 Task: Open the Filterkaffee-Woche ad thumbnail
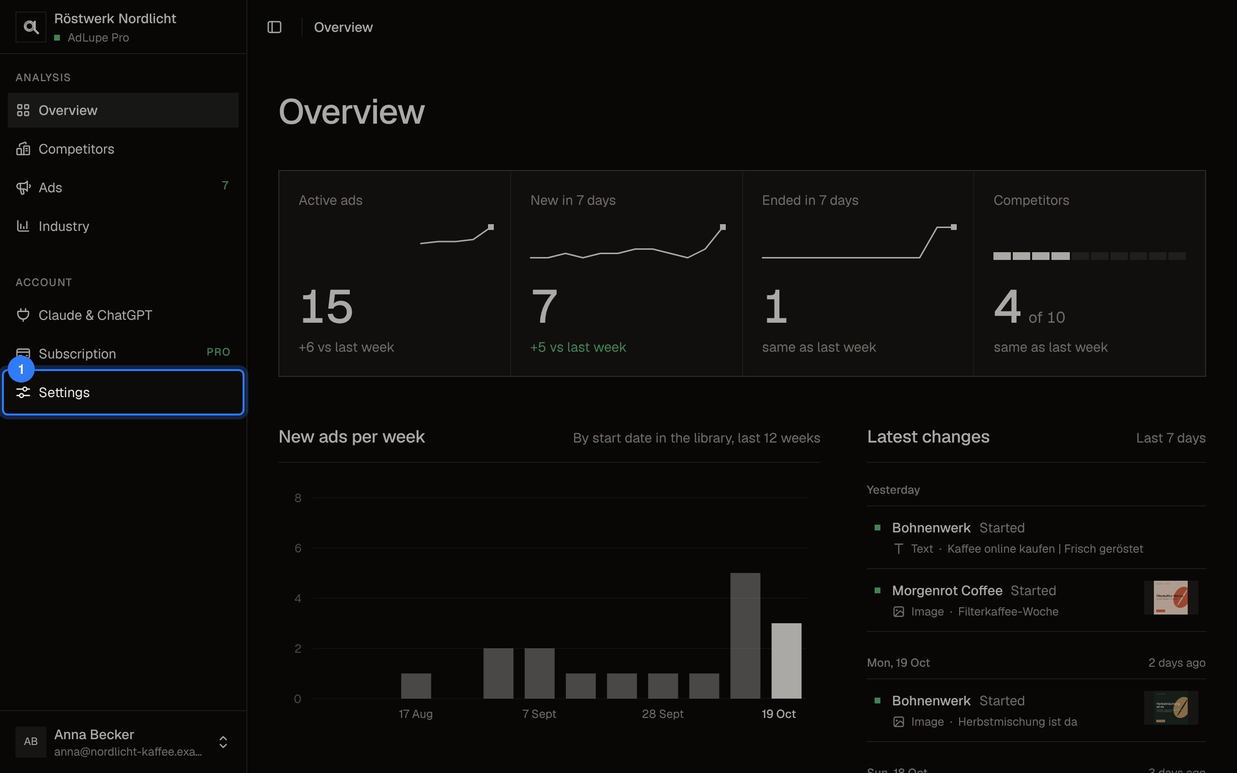pos(1170,598)
